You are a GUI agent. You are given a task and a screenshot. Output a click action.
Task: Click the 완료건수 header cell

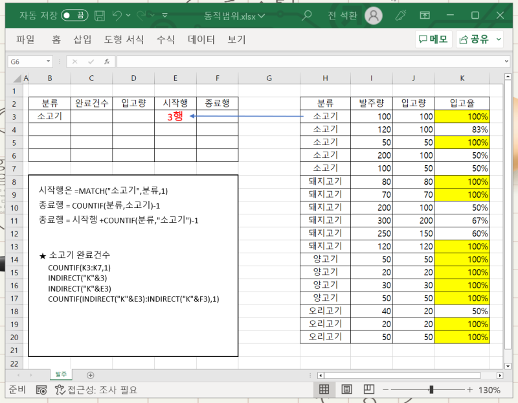91,103
